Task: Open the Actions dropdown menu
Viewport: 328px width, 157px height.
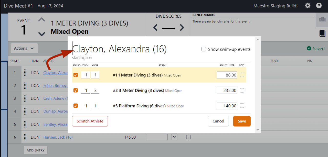Action: [x=24, y=48]
